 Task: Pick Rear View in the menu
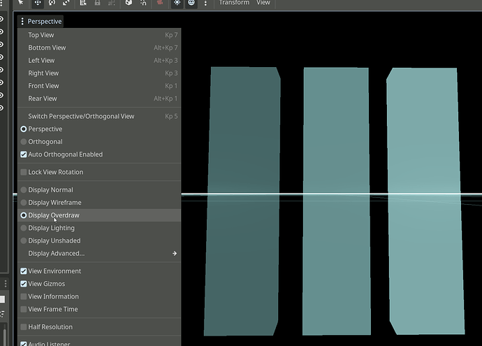(99, 99)
